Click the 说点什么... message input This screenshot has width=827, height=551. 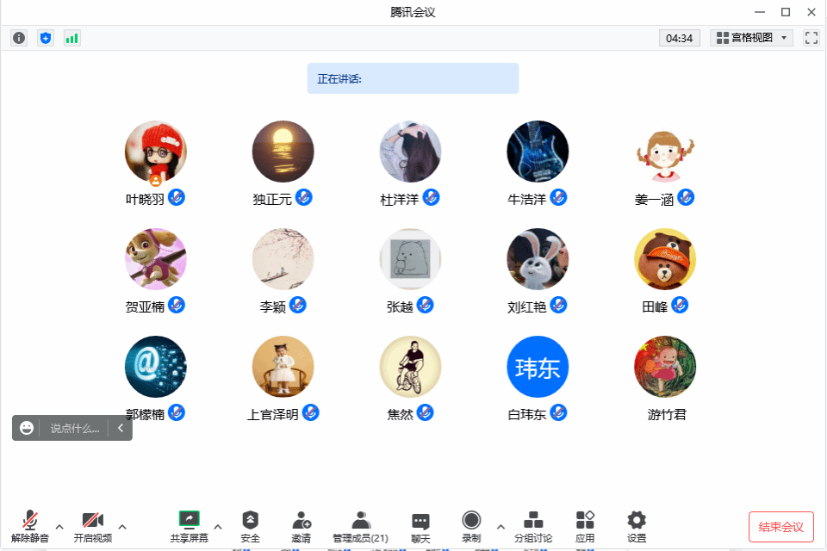[74, 428]
